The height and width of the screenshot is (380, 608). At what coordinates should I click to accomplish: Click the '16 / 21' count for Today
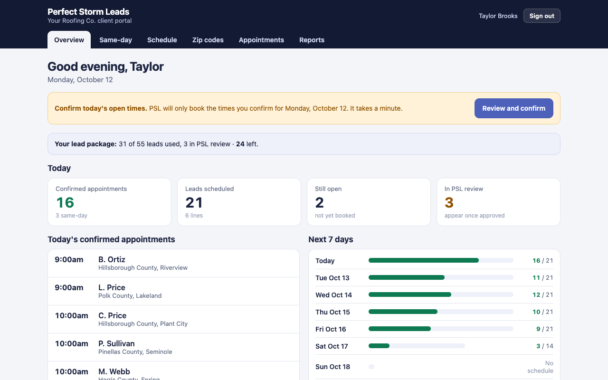point(542,260)
